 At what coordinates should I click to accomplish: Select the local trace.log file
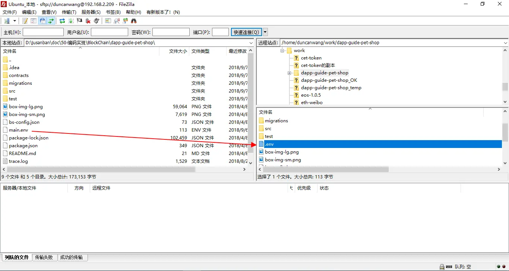18,161
